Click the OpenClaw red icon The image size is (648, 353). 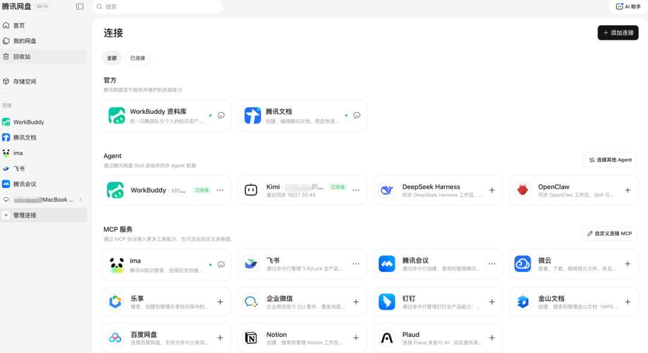(x=523, y=190)
